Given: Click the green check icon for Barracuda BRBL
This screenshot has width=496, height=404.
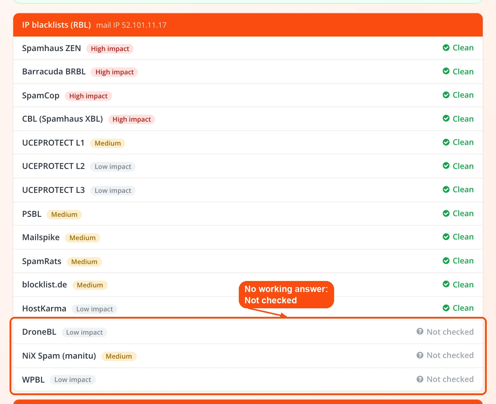Looking at the screenshot, I should point(446,71).
